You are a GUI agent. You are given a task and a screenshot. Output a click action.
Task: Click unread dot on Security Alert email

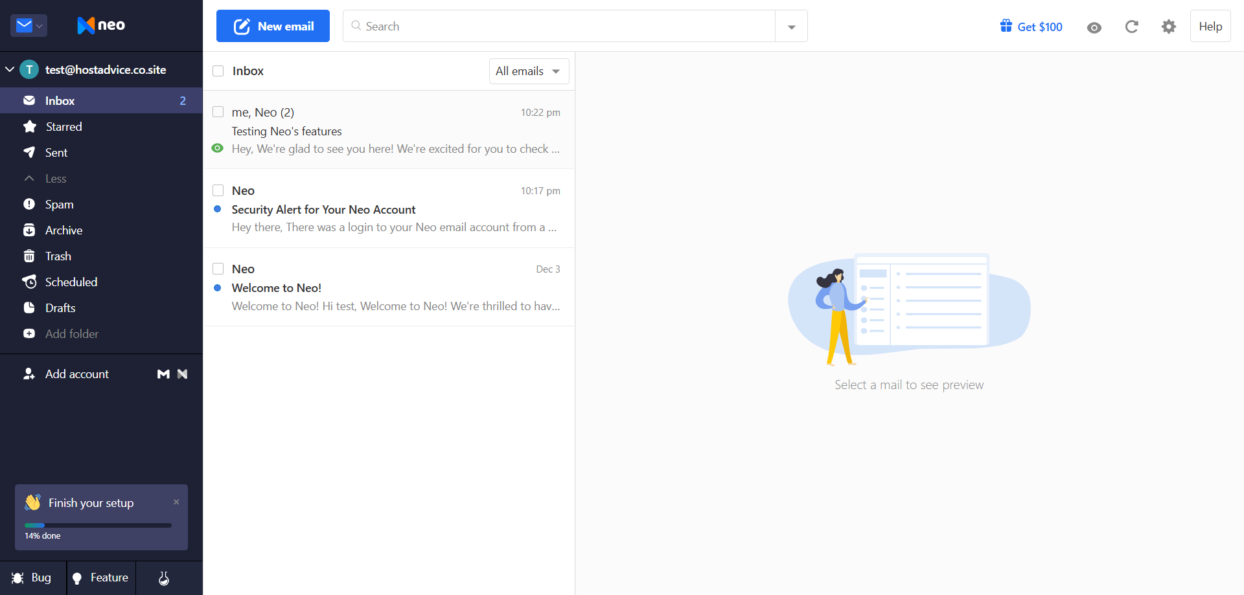tap(218, 209)
